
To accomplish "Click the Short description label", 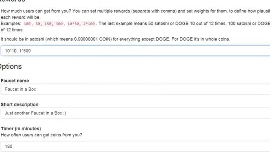I will tap(19, 104).
